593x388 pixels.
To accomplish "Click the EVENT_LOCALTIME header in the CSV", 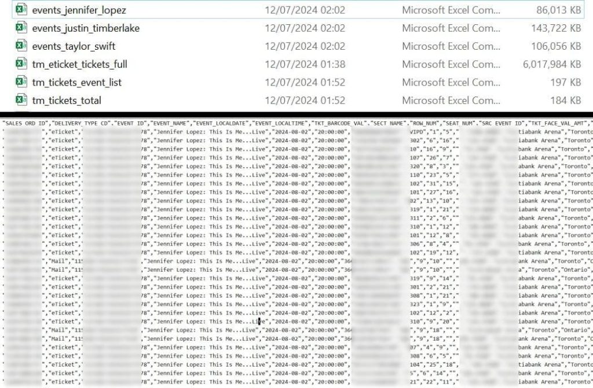I will point(281,123).
